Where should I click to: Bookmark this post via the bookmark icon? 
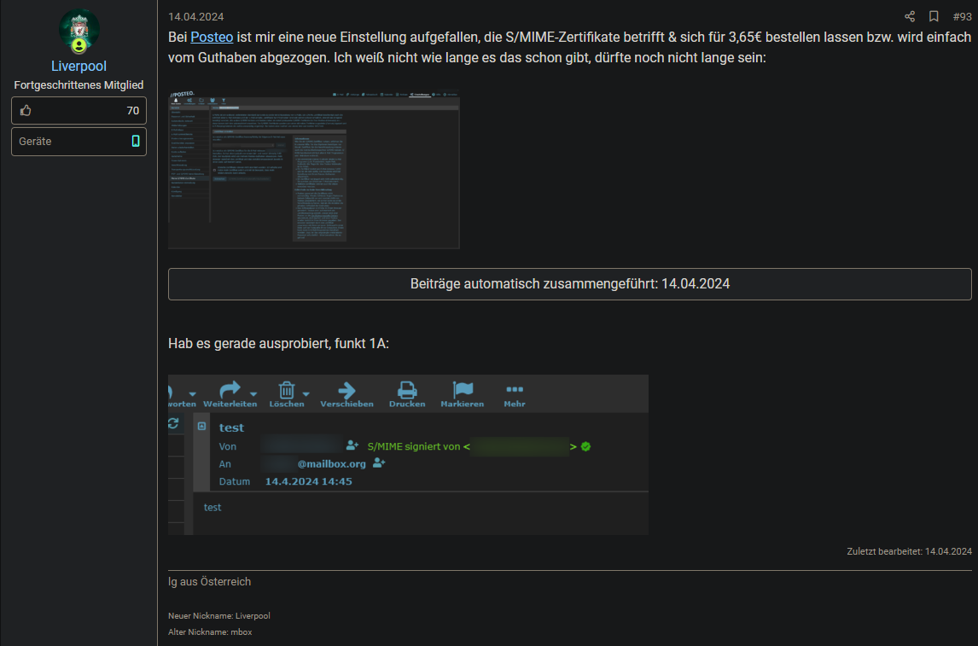click(934, 16)
